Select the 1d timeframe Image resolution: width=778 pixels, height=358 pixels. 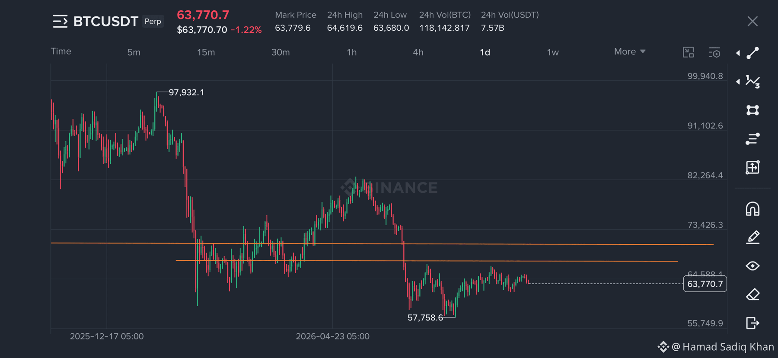point(485,52)
